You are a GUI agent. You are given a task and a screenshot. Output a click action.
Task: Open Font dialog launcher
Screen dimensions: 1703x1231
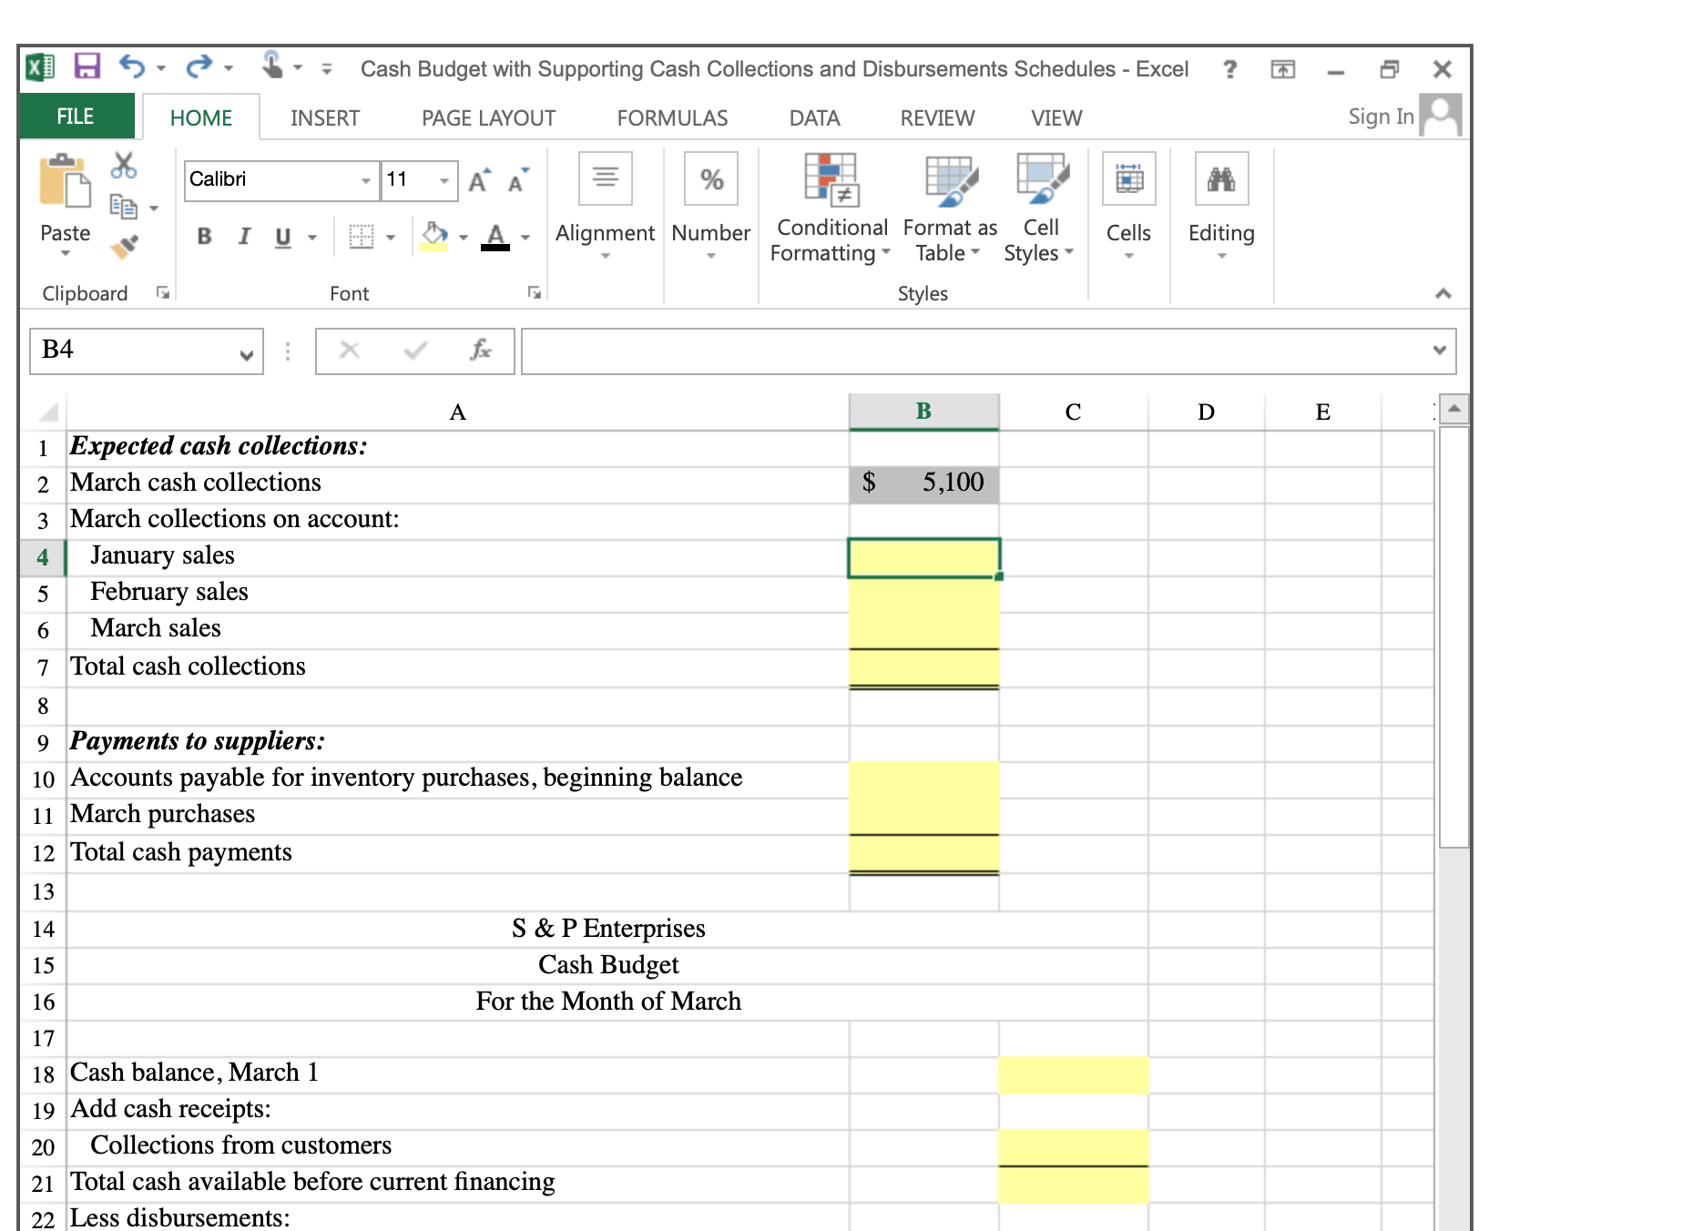coord(535,292)
